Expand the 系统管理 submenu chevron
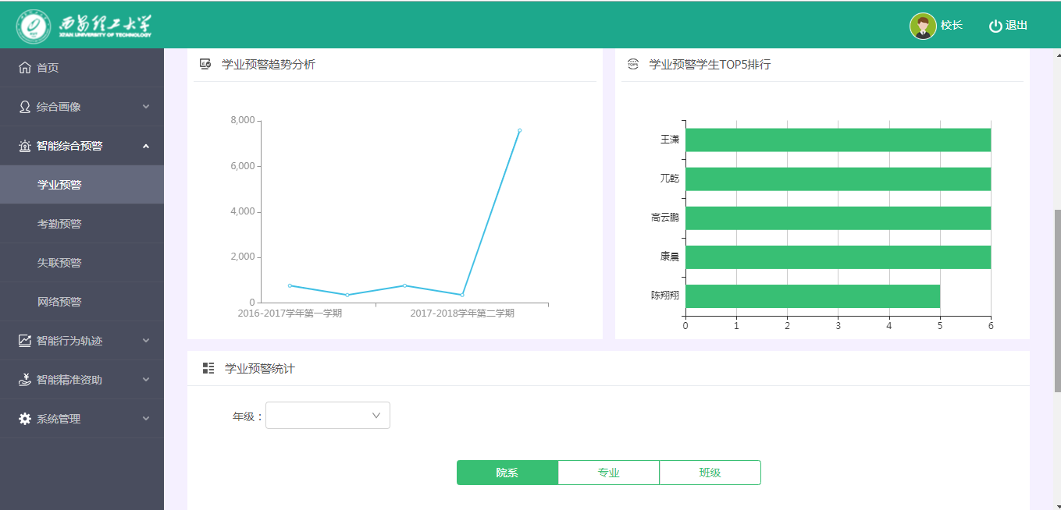 tap(146, 419)
